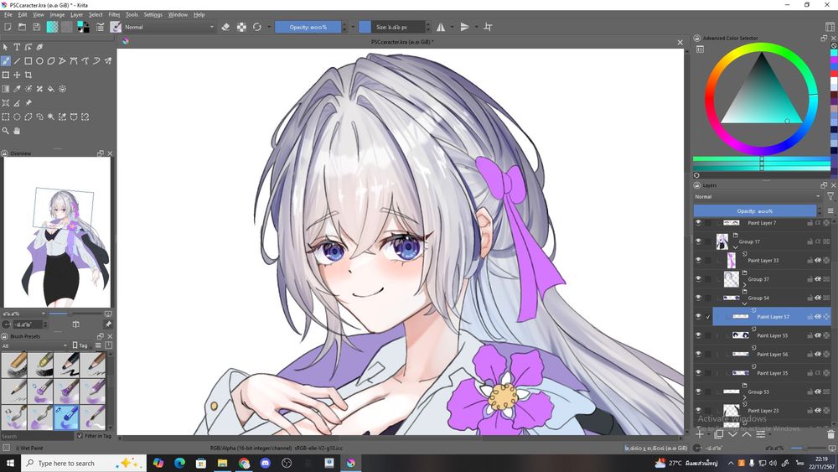This screenshot has width=838, height=472.
Task: Select the Measure distance tool
Action: [17, 102]
